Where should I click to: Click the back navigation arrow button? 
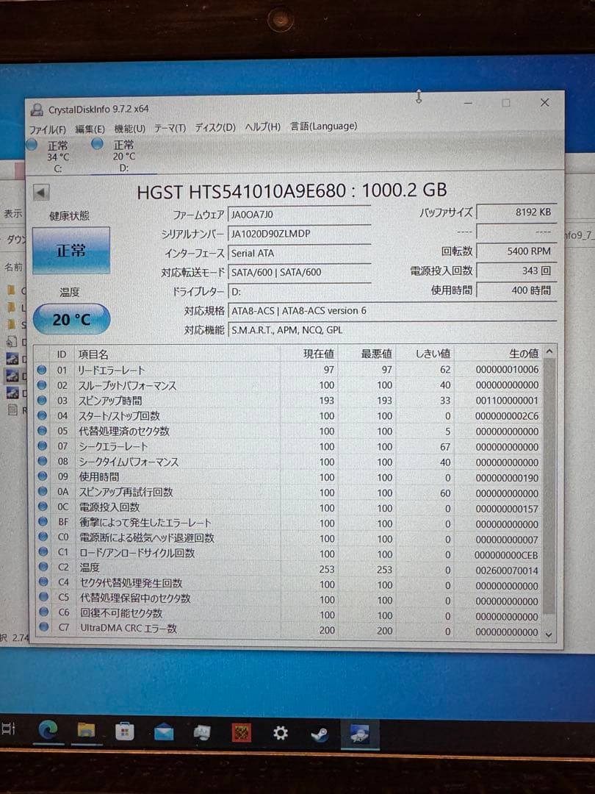click(x=40, y=190)
